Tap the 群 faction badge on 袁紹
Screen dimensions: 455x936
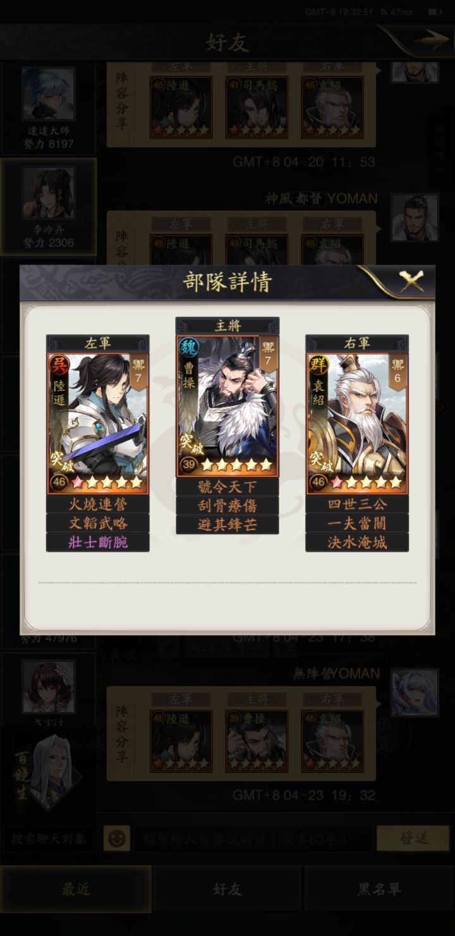point(318,364)
